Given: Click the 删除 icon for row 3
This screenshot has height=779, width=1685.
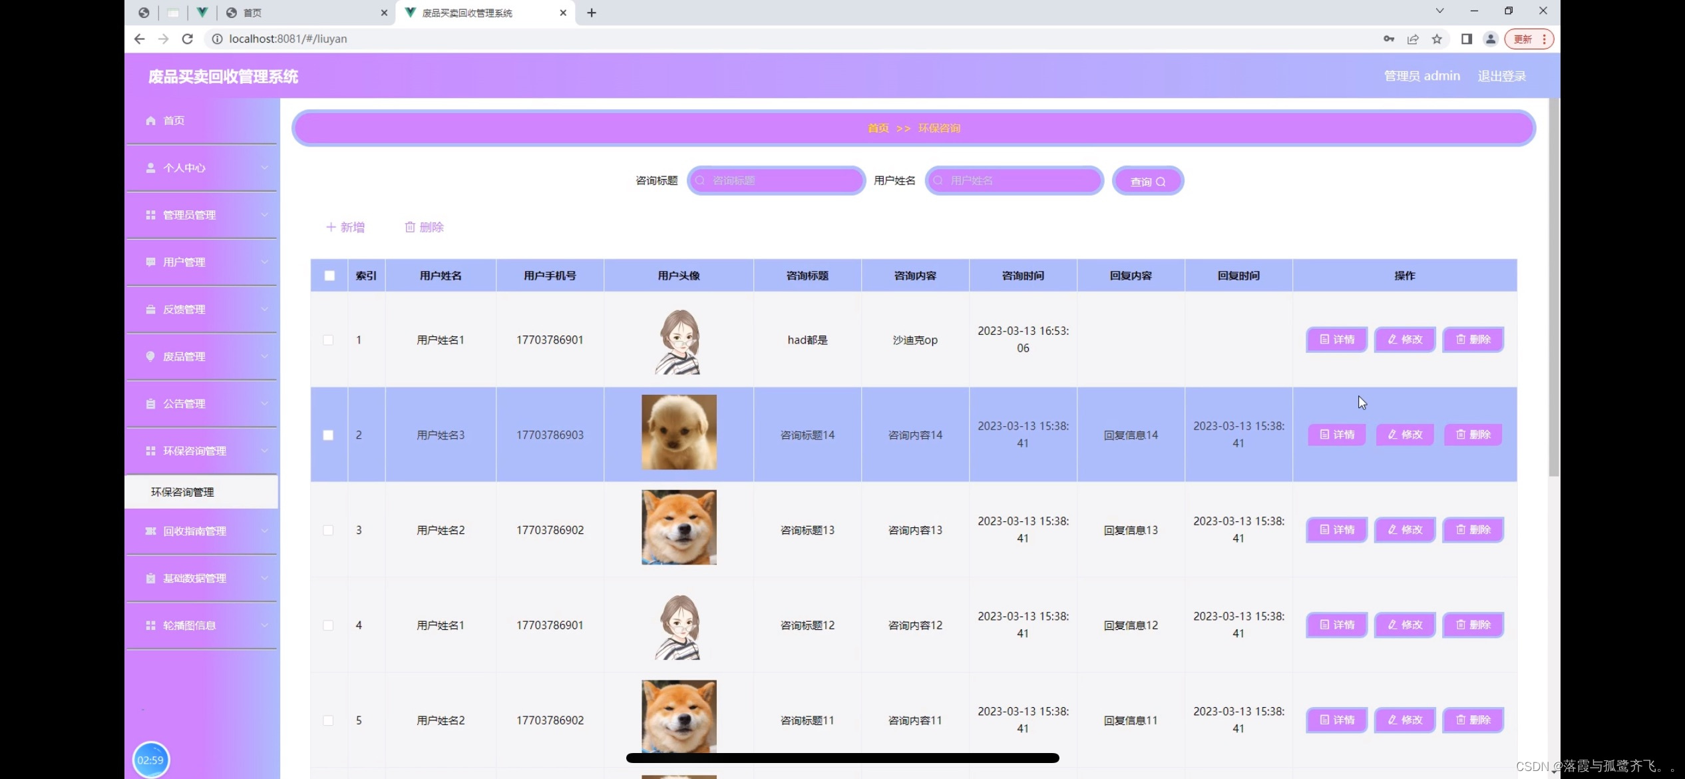Looking at the screenshot, I should (x=1473, y=530).
